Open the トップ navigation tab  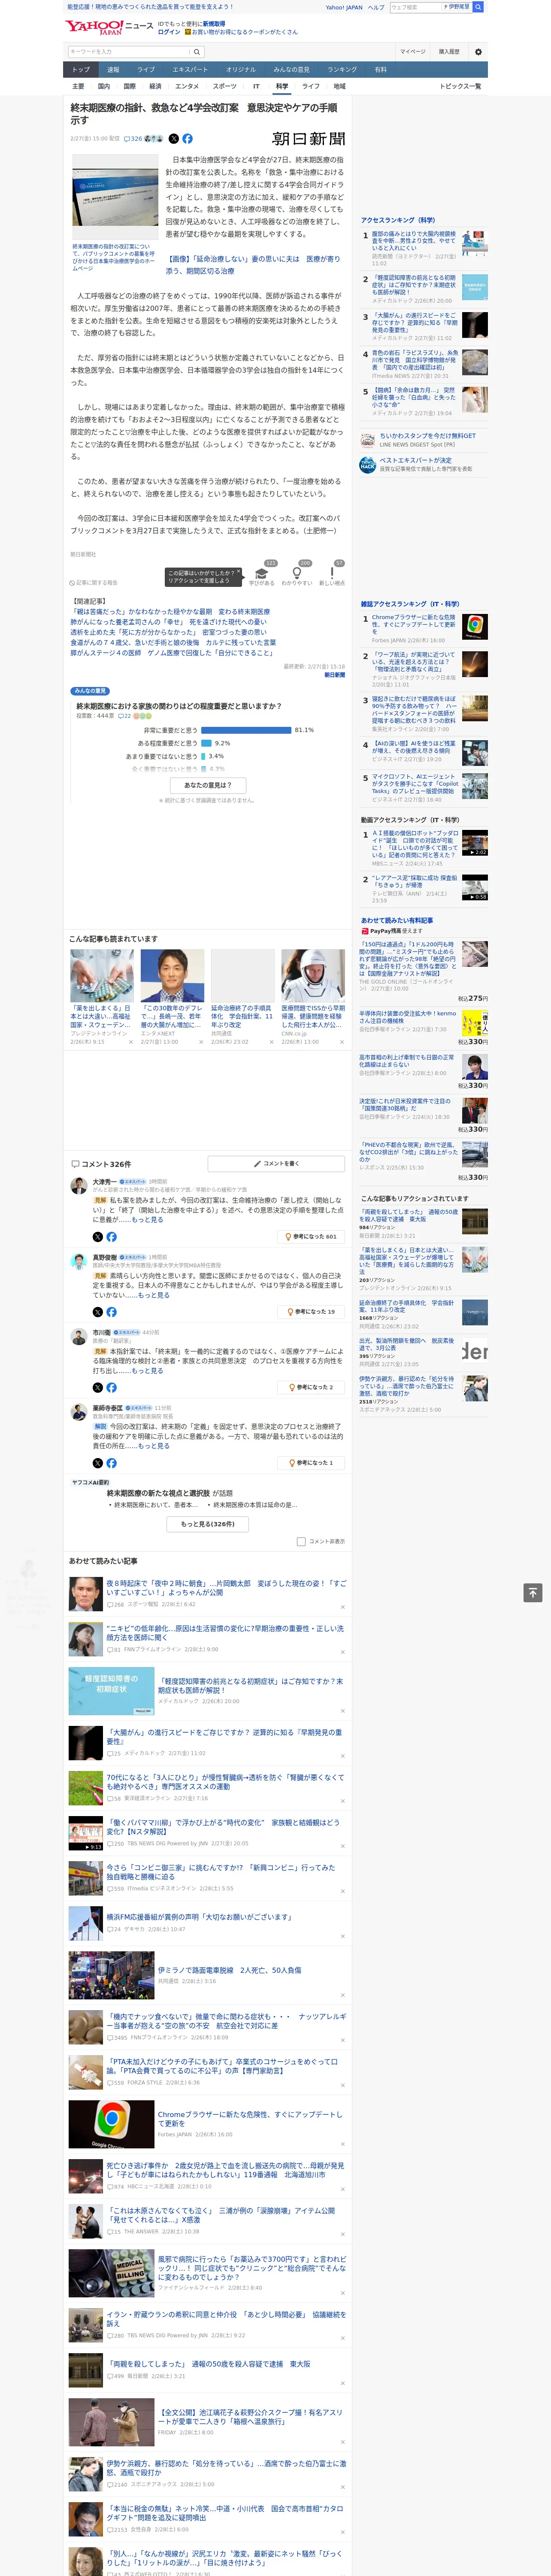pyautogui.click(x=81, y=70)
